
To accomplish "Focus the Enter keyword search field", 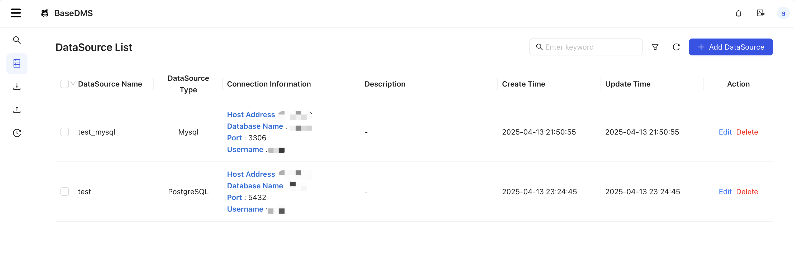I will point(586,47).
